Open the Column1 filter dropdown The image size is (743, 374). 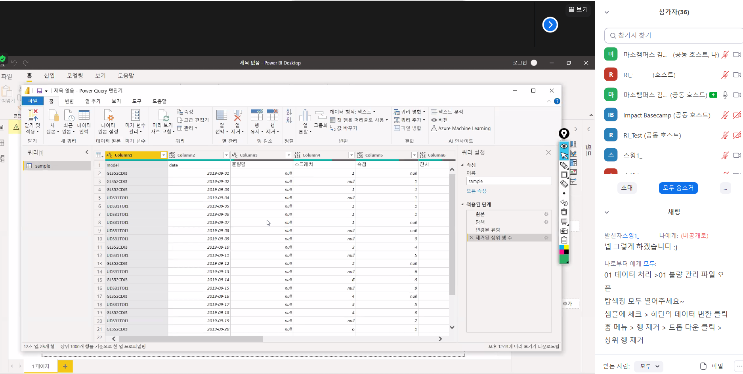point(163,155)
